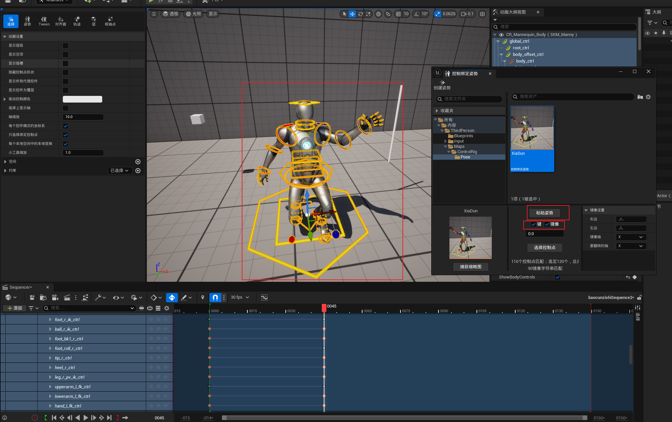Expand the 驱动控制颜色 property row
This screenshot has height=422, width=672.
(x=5, y=99)
